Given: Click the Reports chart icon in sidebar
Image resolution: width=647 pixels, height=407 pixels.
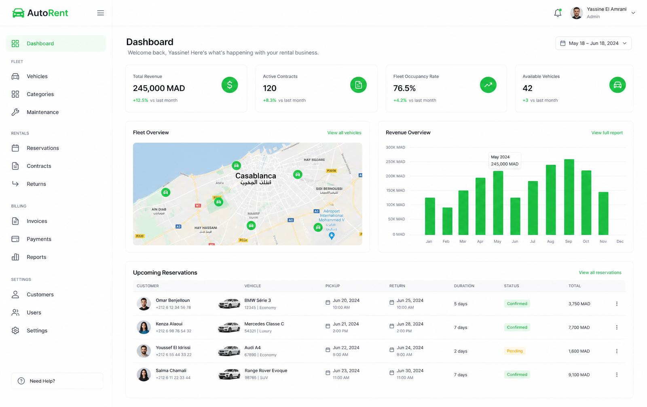Looking at the screenshot, I should (x=15, y=257).
